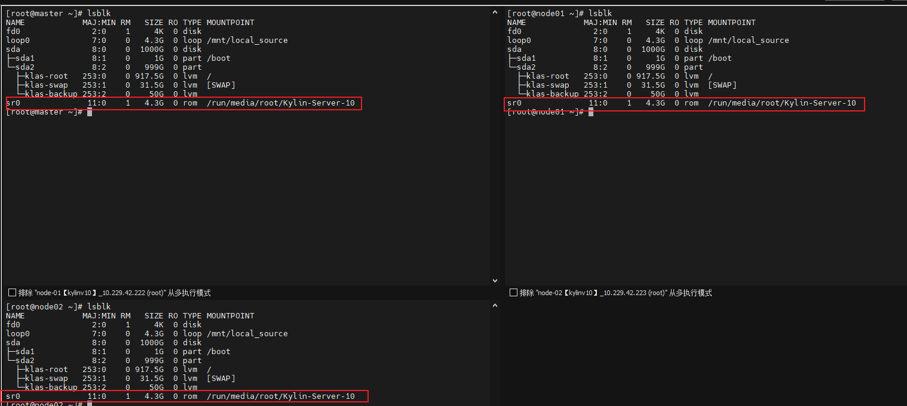Image resolution: width=907 pixels, height=406 pixels.
Task: Click [SWAP] mountpoint in master pane
Action: tap(221, 85)
